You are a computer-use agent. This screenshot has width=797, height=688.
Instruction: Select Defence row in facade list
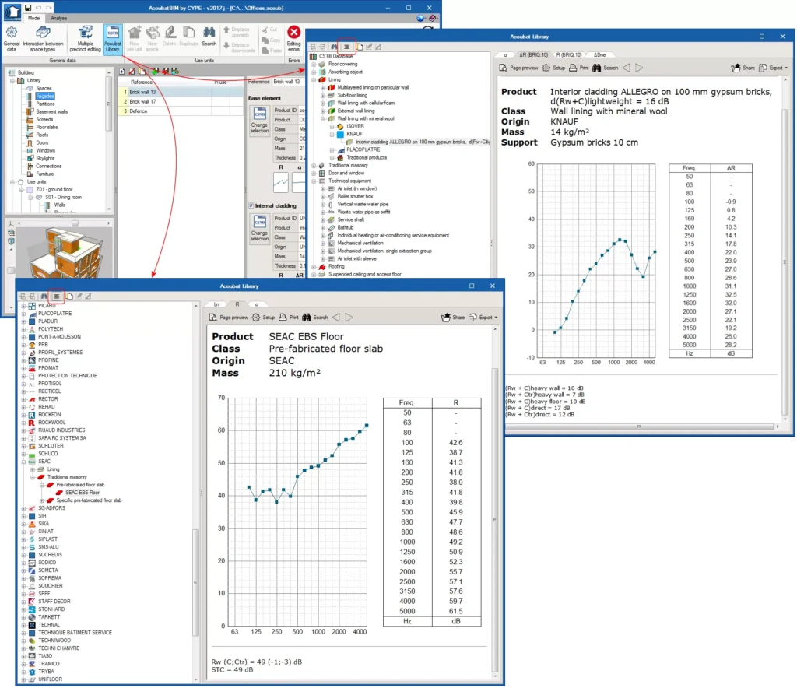[x=181, y=111]
